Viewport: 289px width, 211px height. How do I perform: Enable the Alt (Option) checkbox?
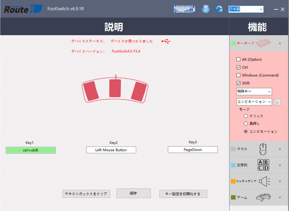click(238, 59)
